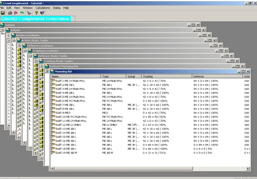Screen dimensions: 257x179
Task: Click the Print toolbar icon
Action: (10, 13)
